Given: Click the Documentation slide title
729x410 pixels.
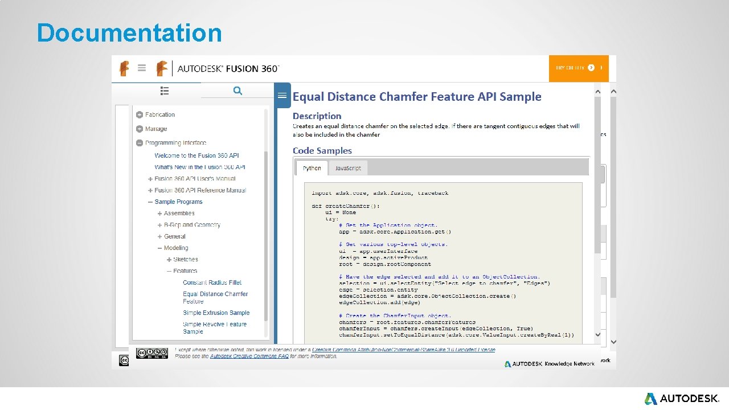Looking at the screenshot, I should (x=129, y=33).
